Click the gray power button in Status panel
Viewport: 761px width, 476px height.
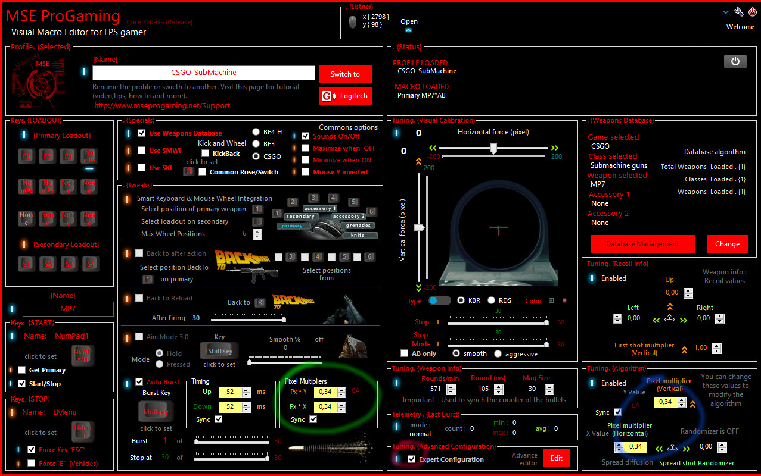735,61
